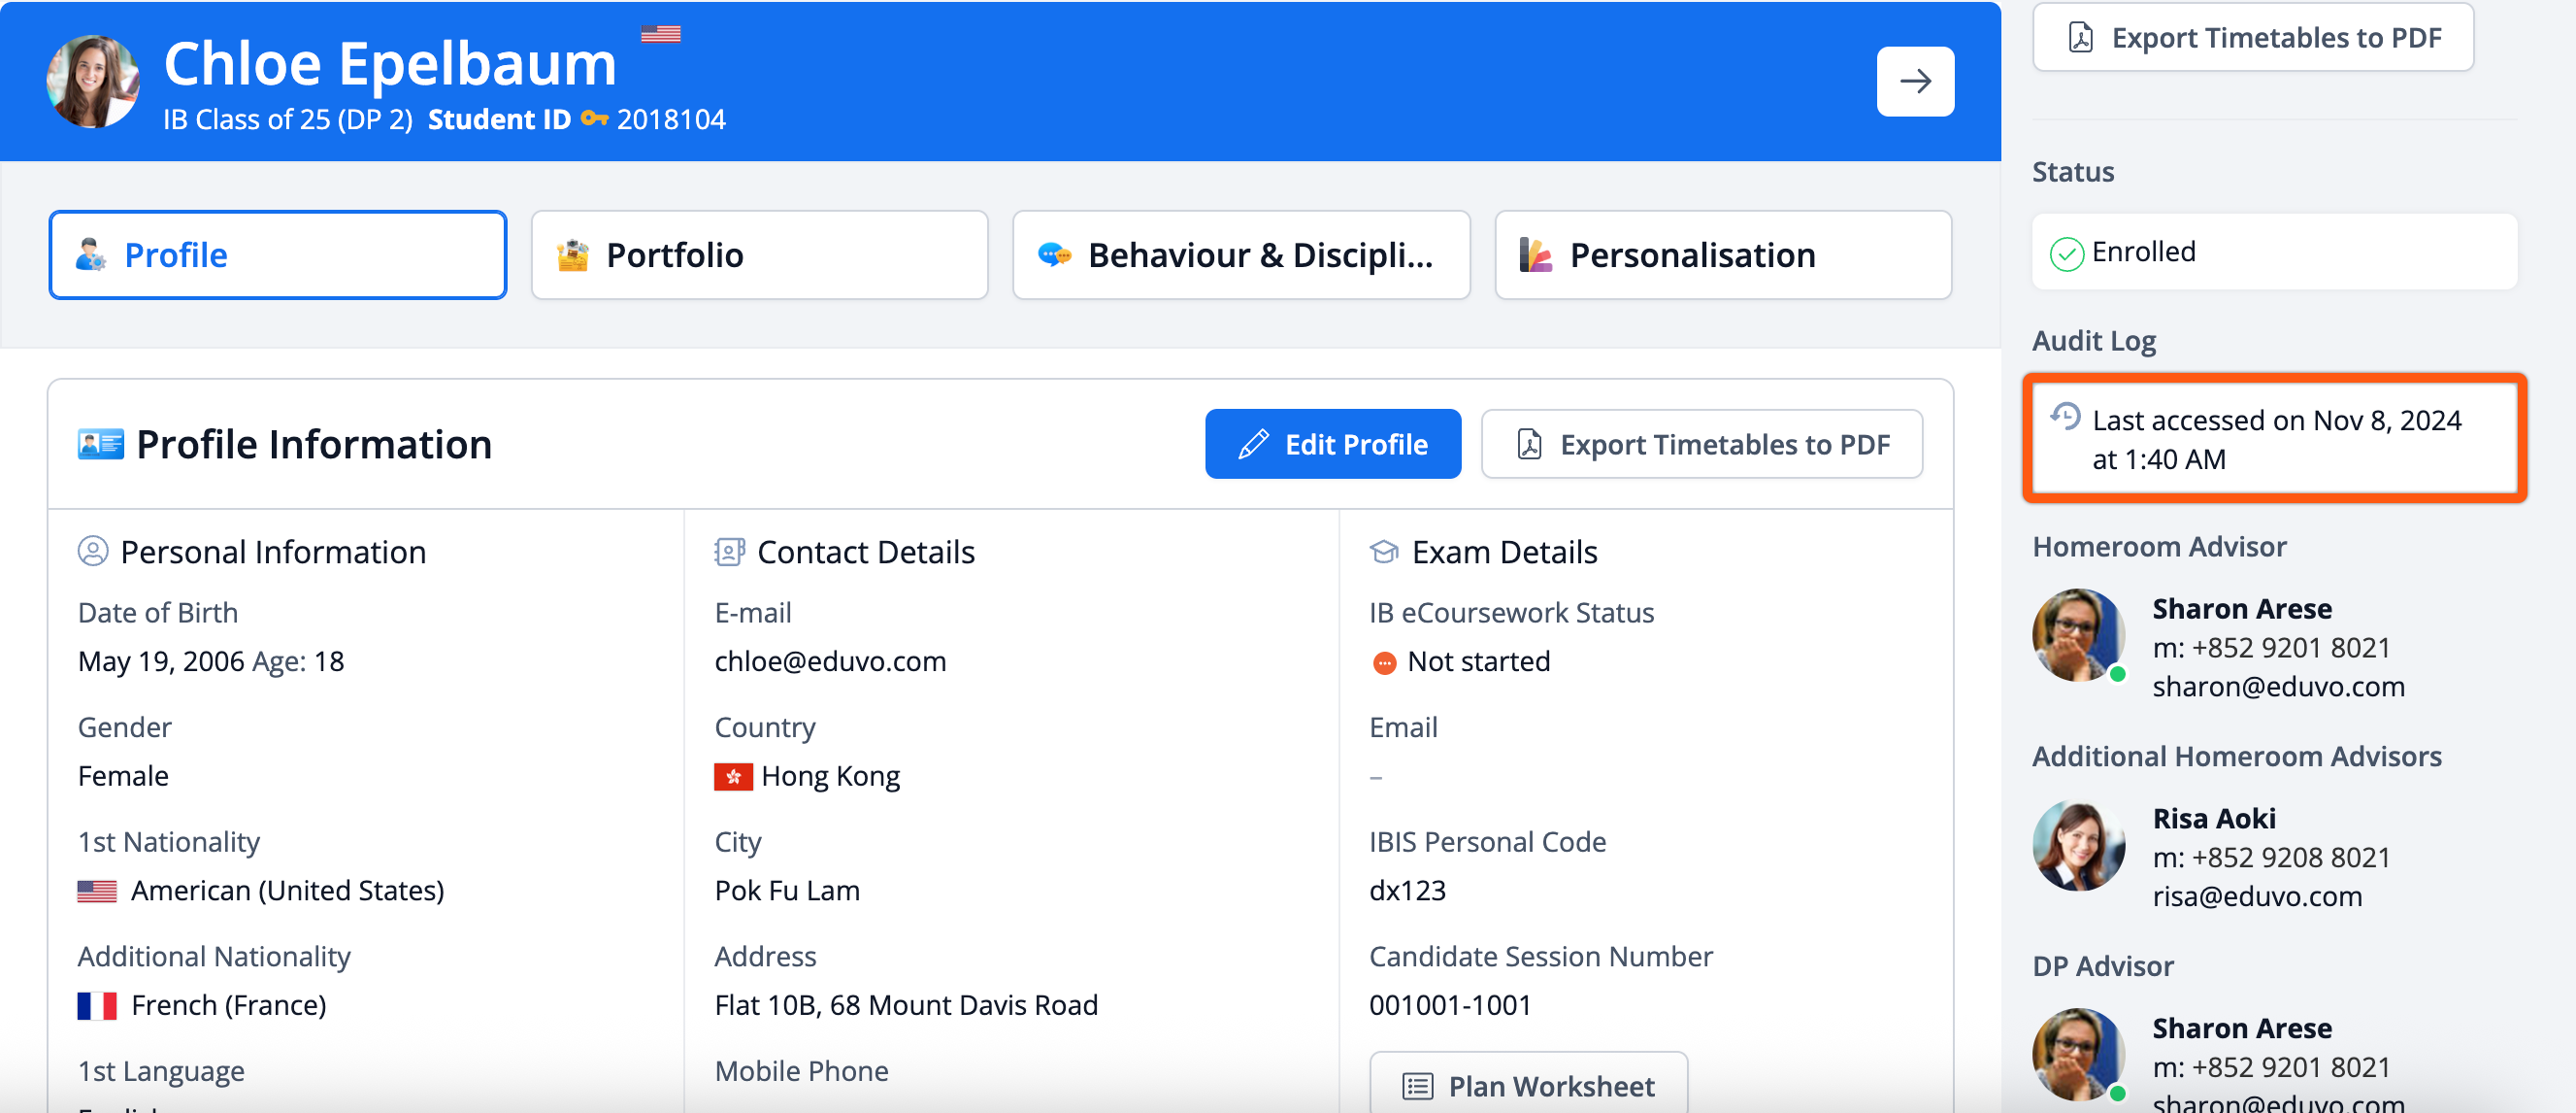The width and height of the screenshot is (2576, 1113).
Task: Click the audit log history clock icon
Action: tap(2065, 416)
